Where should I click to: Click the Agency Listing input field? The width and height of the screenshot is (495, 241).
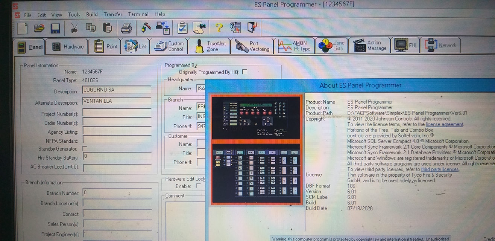[117, 131]
